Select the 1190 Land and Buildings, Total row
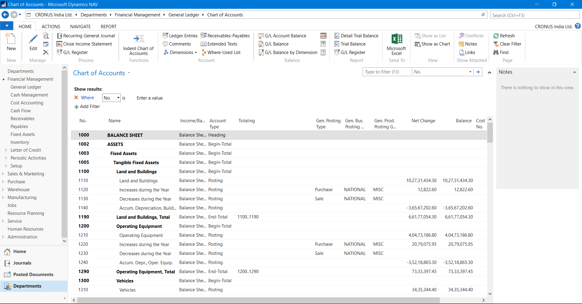The height and width of the screenshot is (304, 582). (279, 217)
